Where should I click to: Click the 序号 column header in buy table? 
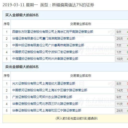pyautogui.click(x=6, y=24)
